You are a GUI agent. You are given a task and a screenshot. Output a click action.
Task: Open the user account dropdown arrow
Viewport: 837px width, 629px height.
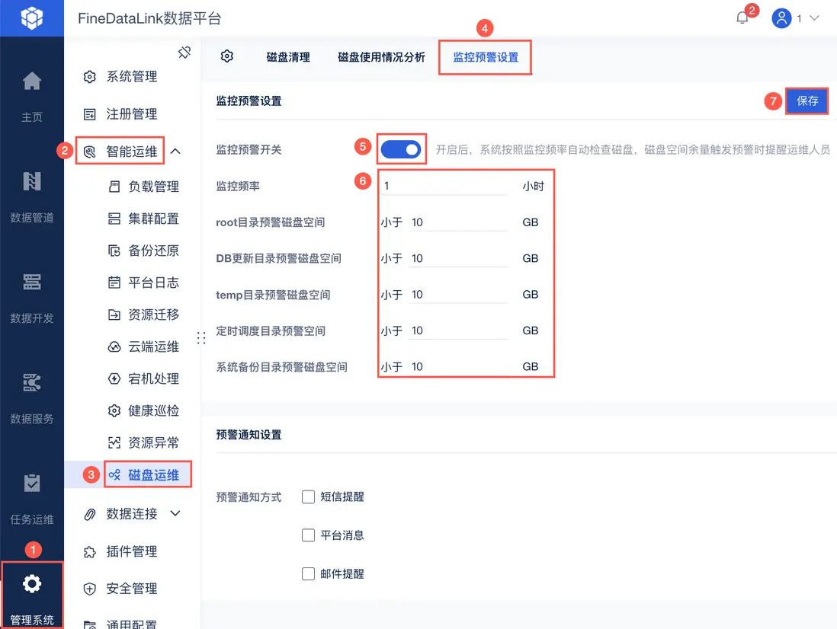coord(815,18)
